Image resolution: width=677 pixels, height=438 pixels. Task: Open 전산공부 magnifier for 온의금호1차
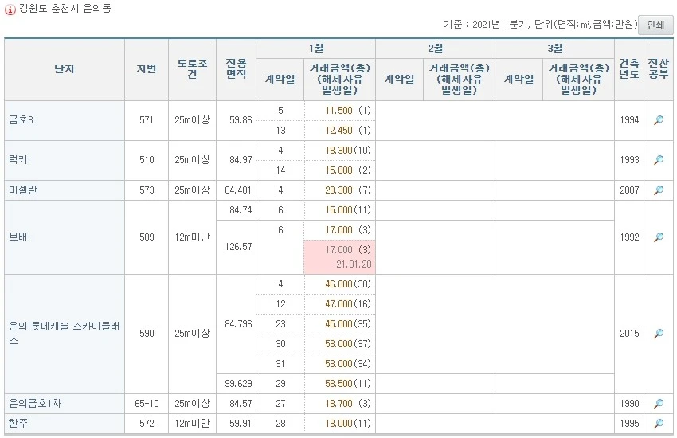coord(659,404)
